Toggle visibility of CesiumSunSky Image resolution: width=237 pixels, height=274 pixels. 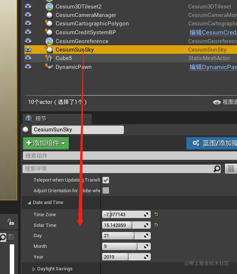[28, 50]
